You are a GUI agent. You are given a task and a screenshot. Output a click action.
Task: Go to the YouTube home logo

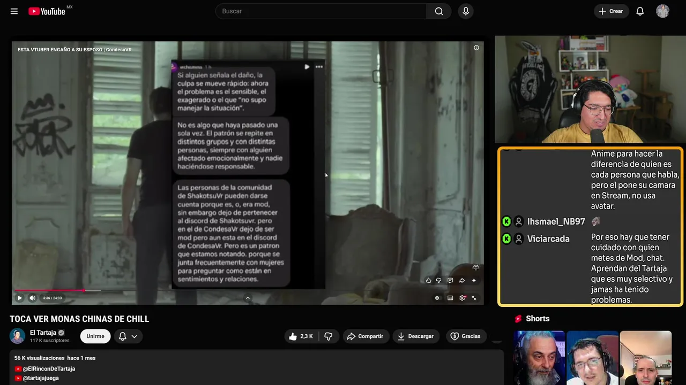pyautogui.click(x=47, y=11)
